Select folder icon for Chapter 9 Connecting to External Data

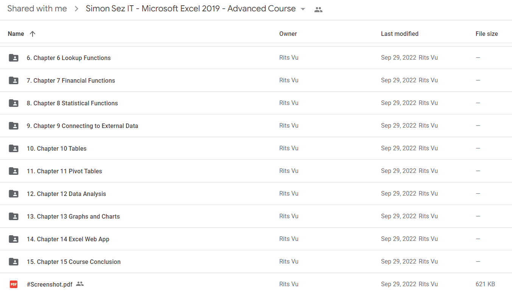[14, 126]
